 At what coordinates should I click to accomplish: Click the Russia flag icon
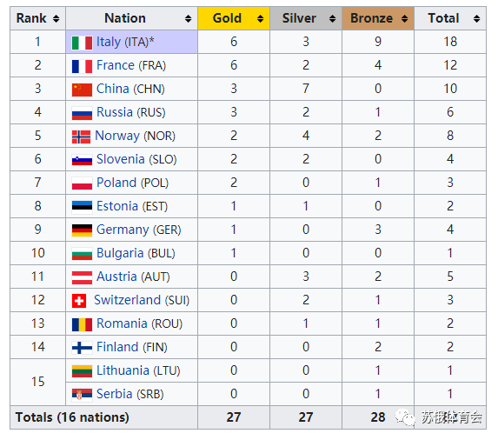pyautogui.click(x=82, y=113)
